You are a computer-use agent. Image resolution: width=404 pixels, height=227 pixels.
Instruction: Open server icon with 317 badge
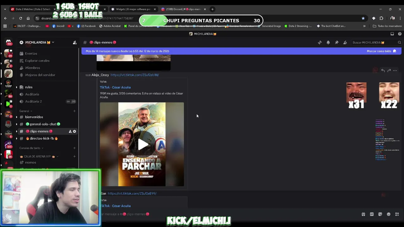pyautogui.click(x=9, y=144)
